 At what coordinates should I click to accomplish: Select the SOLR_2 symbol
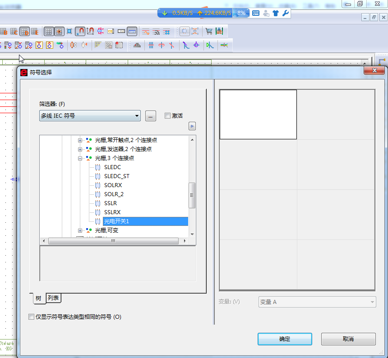tap(114, 194)
